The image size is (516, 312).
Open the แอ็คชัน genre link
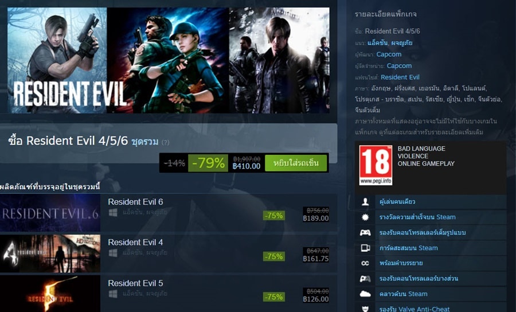point(377,43)
